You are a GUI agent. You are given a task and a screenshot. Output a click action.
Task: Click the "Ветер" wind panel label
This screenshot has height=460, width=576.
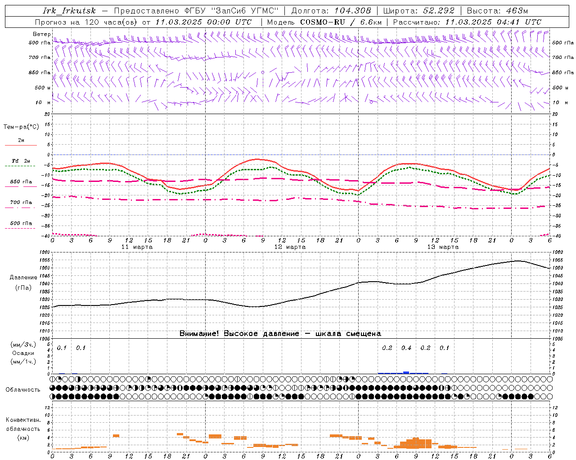pos(42,34)
